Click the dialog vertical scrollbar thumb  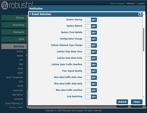pyautogui.click(x=144, y=40)
